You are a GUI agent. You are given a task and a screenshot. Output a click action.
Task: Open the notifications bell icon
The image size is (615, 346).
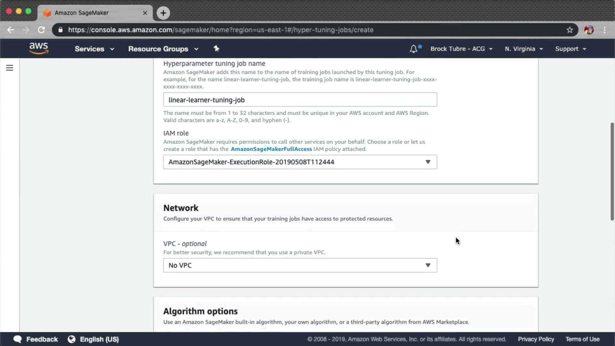(414, 49)
